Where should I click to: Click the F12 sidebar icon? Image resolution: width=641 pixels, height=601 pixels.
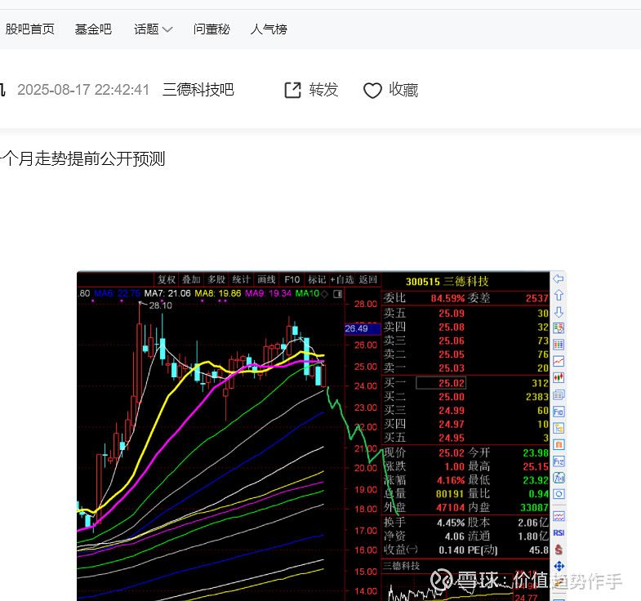[x=559, y=461]
